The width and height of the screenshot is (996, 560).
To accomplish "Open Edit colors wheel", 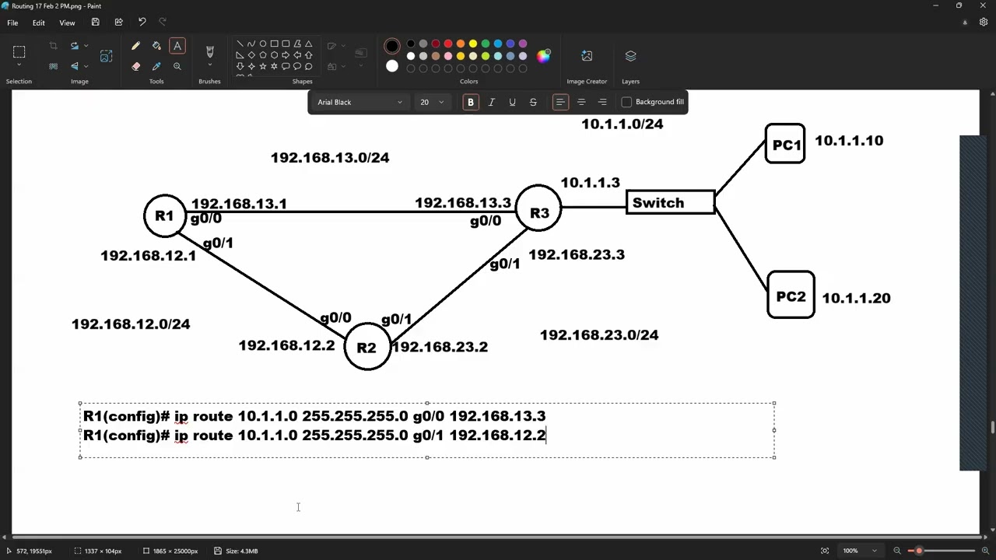I will coord(543,55).
